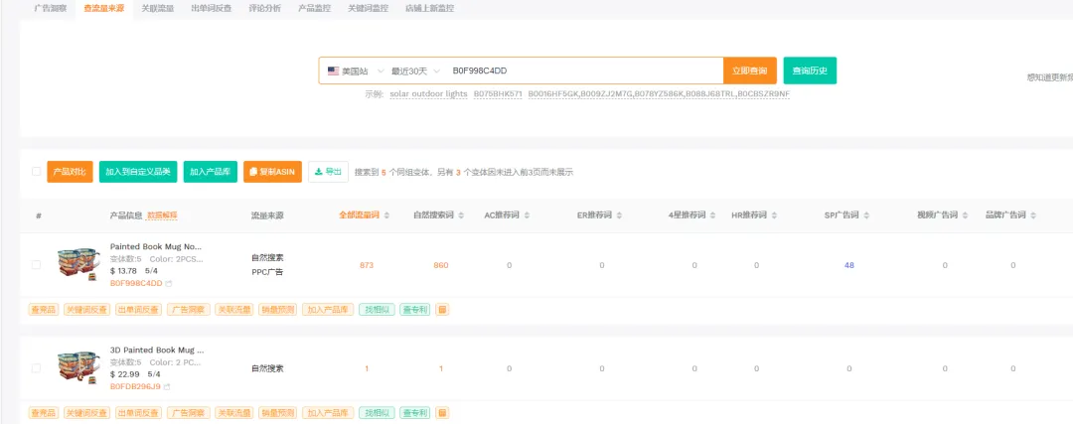
Task: Click the 产品对比 button
Action: (x=70, y=172)
